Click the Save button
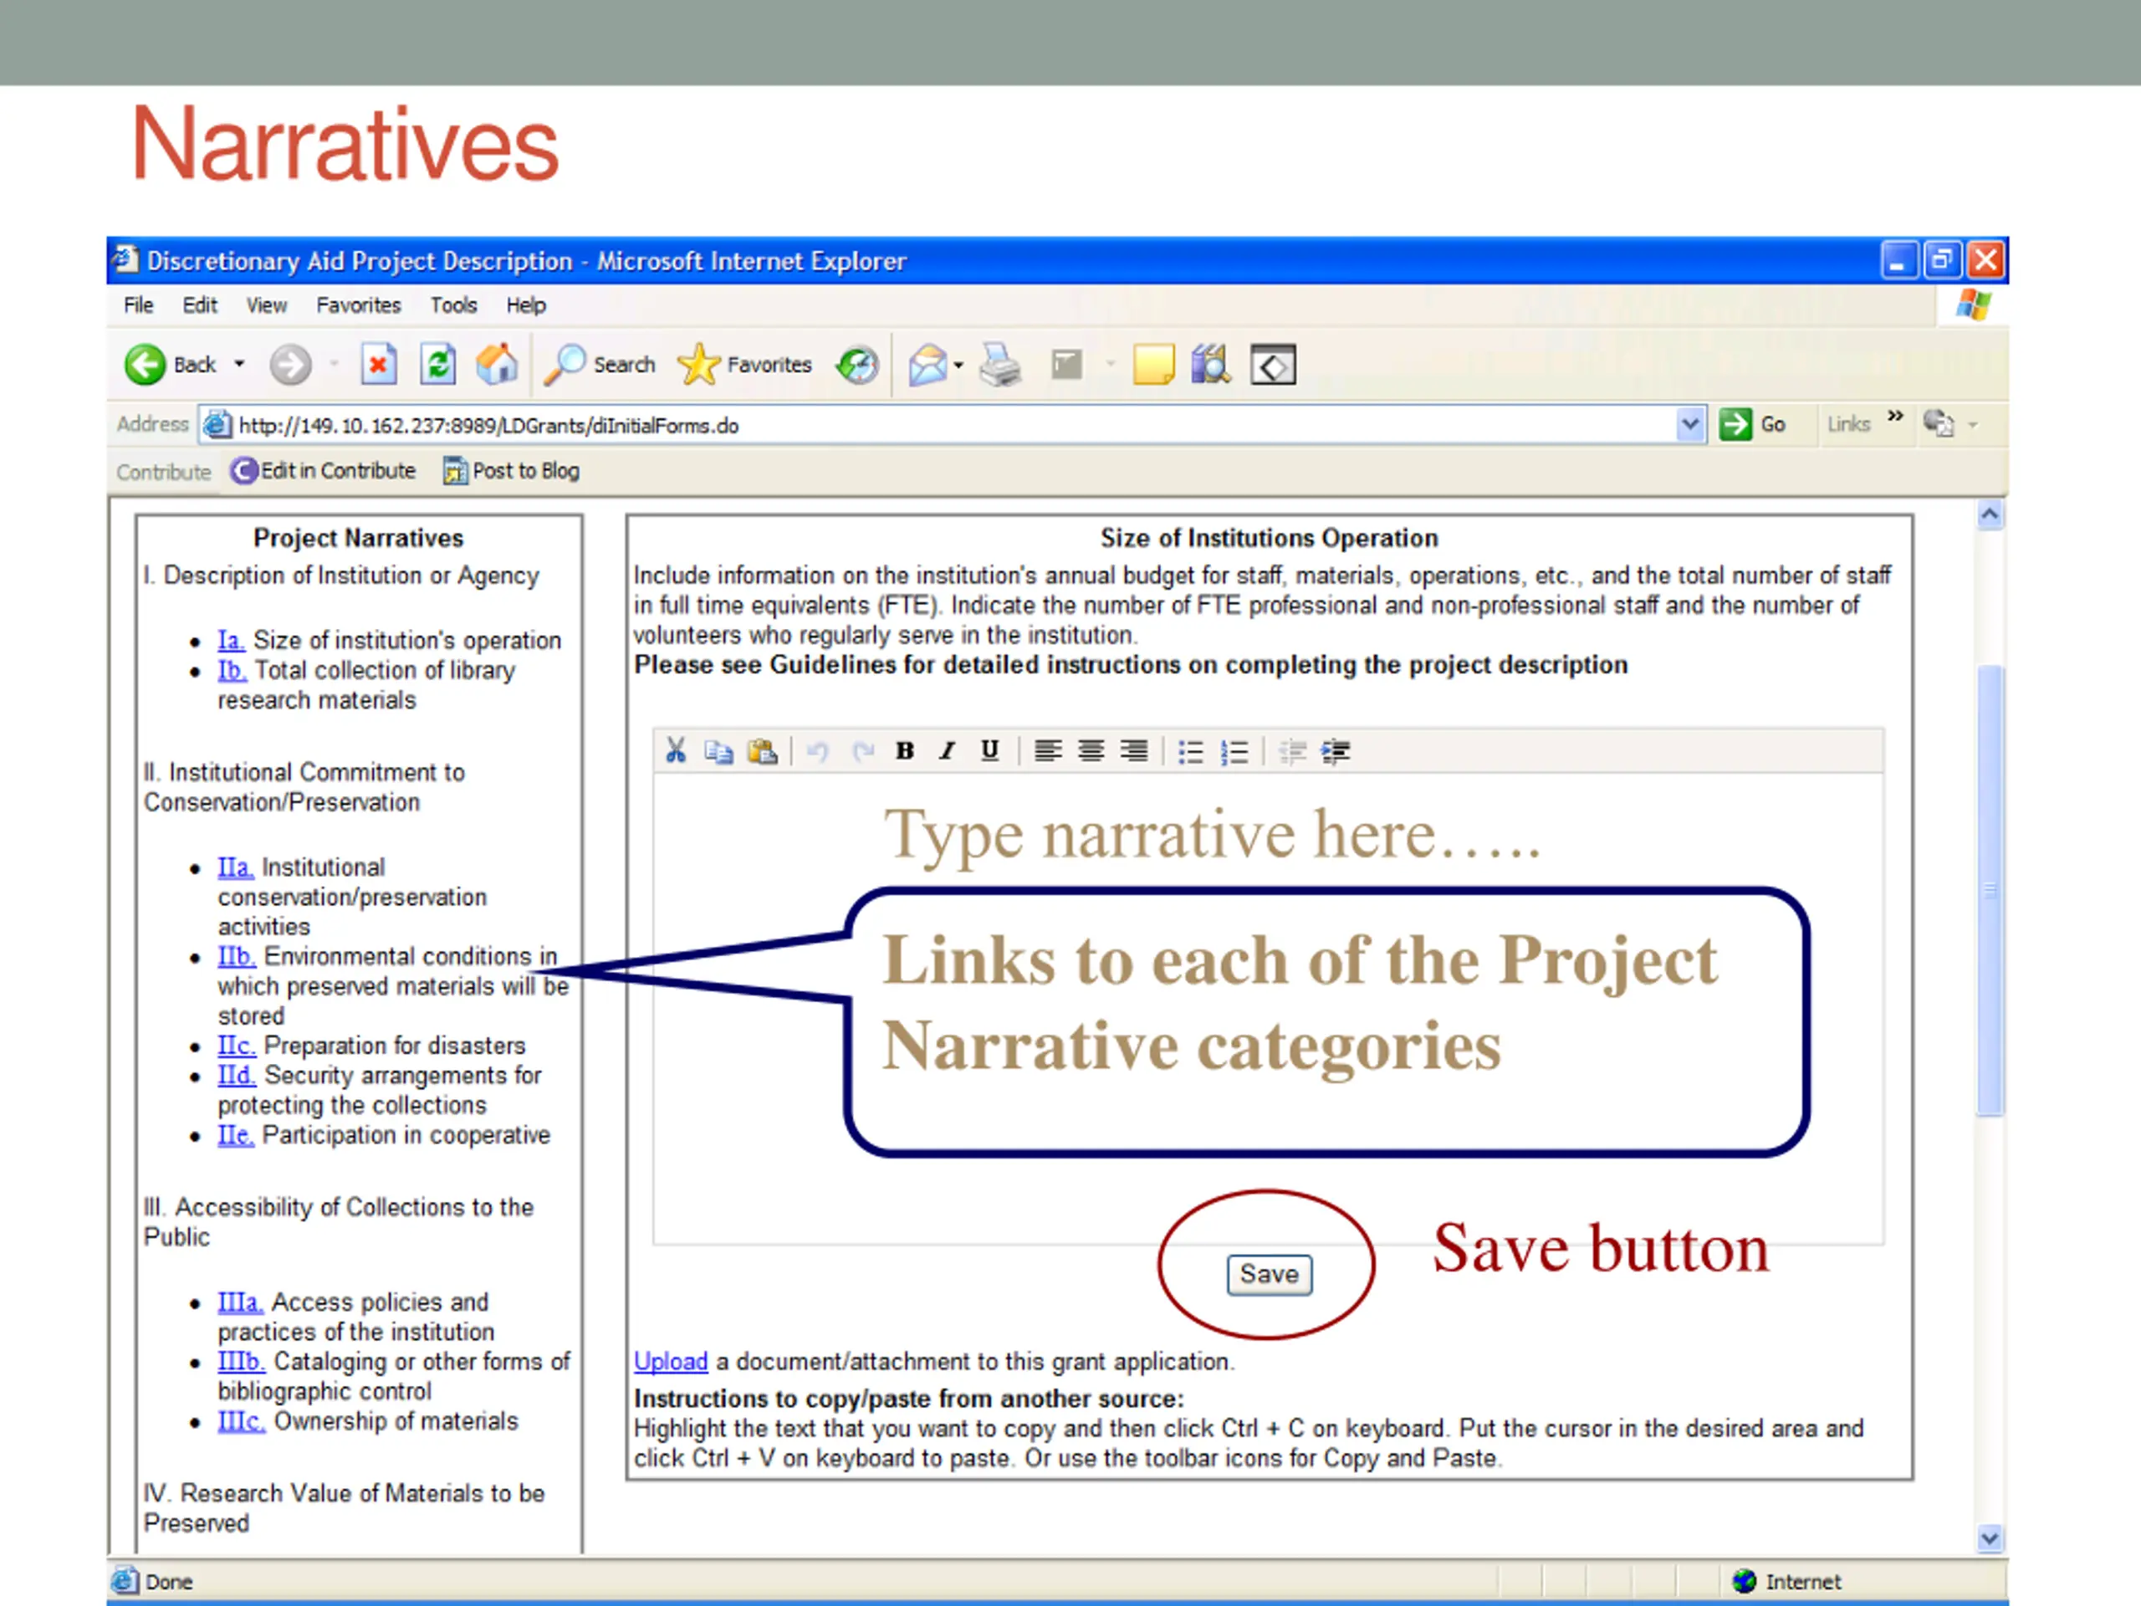This screenshot has width=2141, height=1606. (x=1269, y=1274)
